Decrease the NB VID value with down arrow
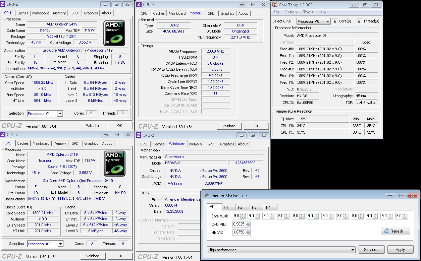421x261 pixels. [x=248, y=234]
